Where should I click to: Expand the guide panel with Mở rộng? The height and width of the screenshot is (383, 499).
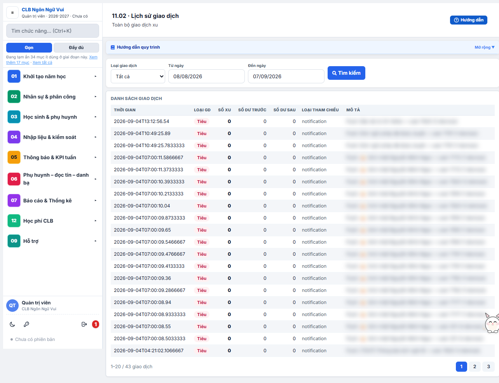coord(485,47)
